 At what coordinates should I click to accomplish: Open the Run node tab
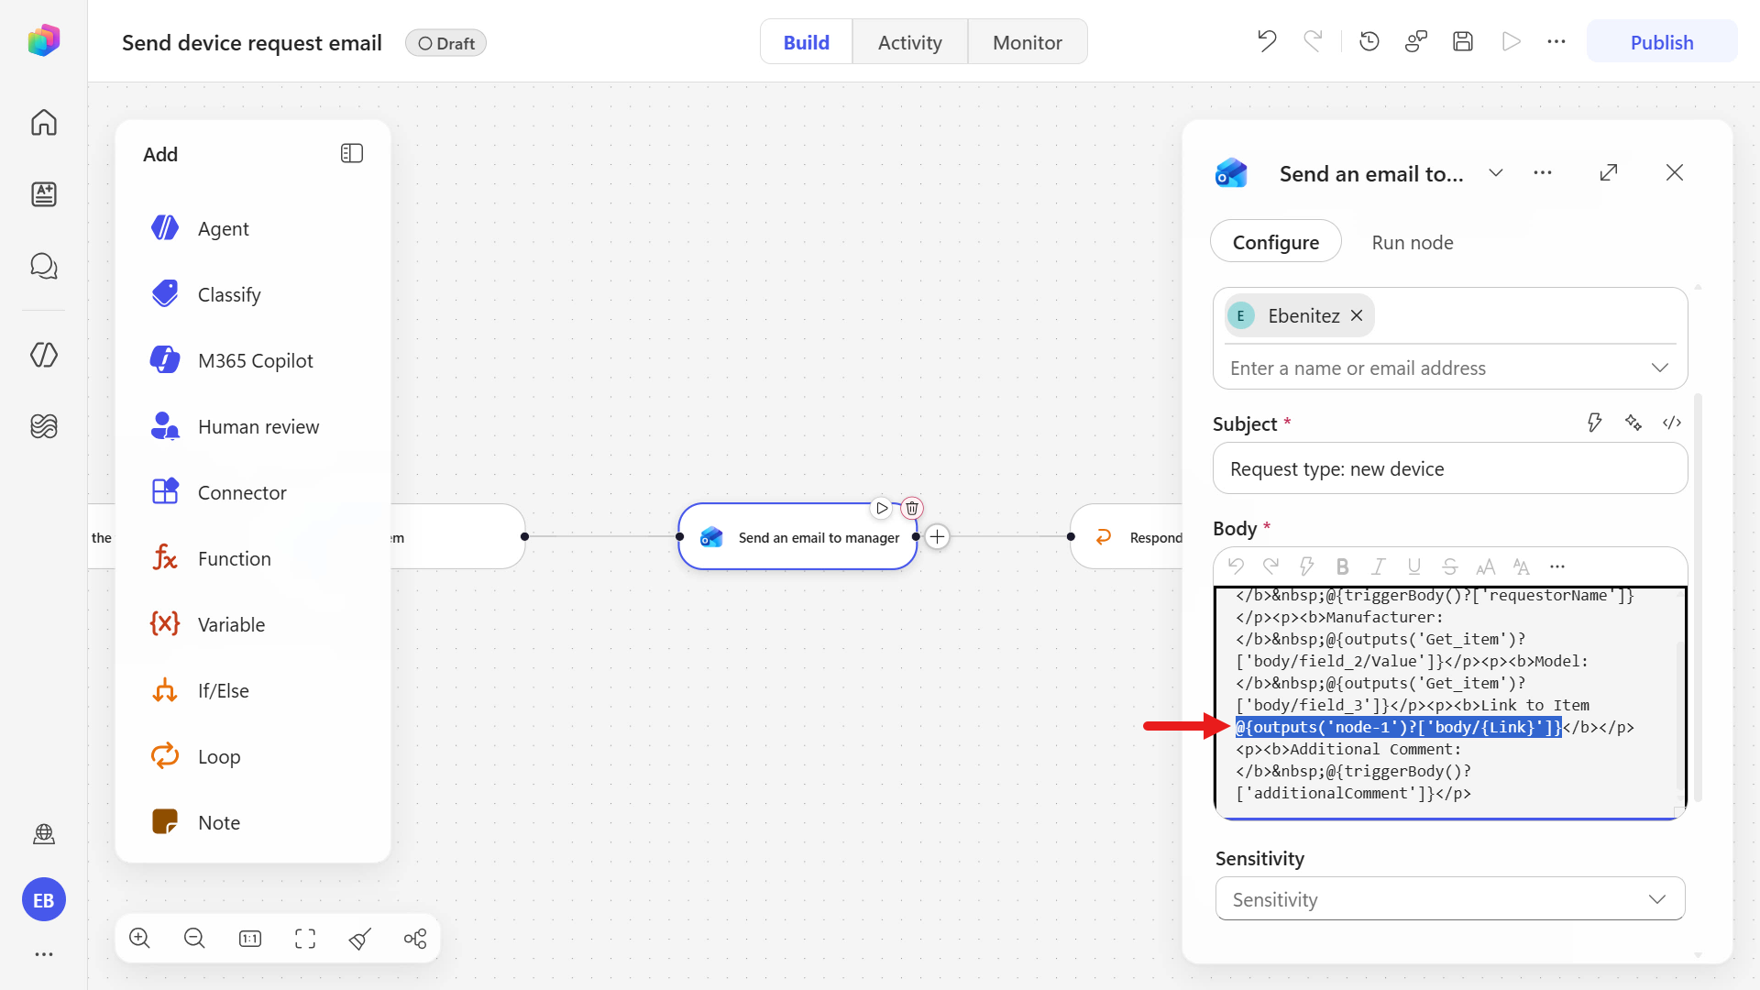tap(1412, 242)
